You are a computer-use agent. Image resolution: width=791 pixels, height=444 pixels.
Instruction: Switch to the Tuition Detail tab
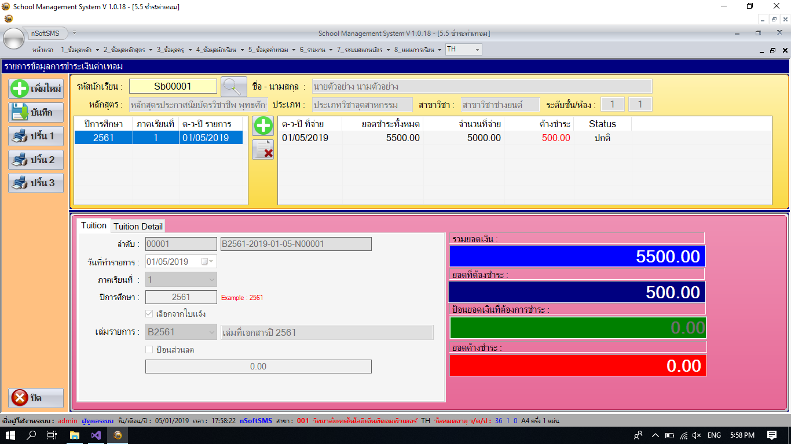click(x=138, y=226)
